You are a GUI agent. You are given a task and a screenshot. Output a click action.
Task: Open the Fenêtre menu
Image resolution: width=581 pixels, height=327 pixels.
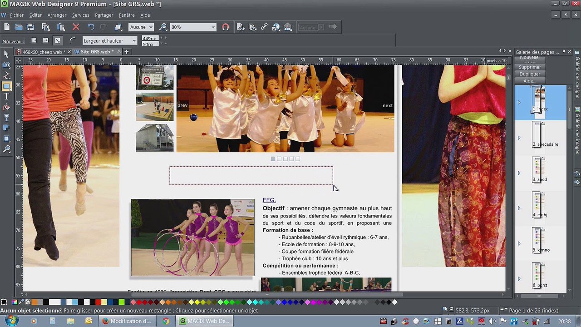(127, 15)
